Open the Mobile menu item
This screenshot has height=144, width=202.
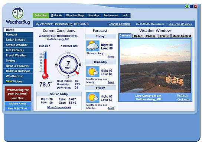click(x=57, y=16)
